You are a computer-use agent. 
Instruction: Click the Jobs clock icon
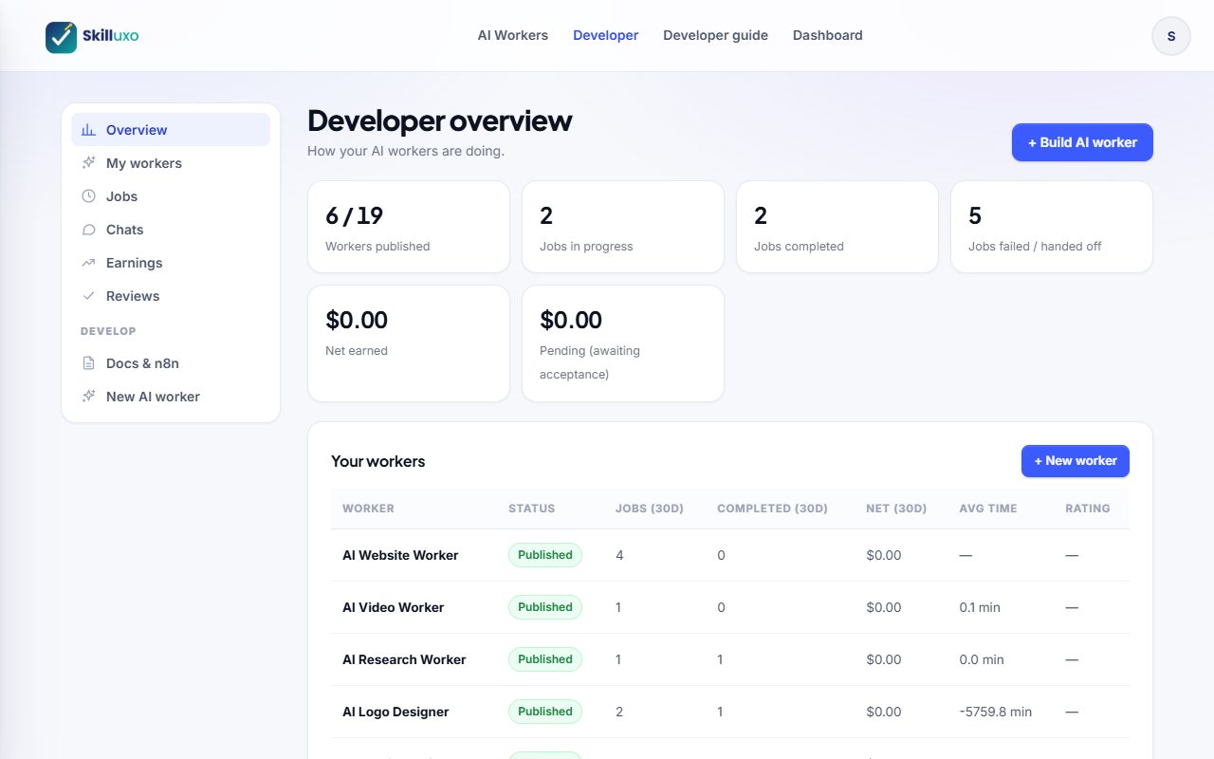point(88,196)
